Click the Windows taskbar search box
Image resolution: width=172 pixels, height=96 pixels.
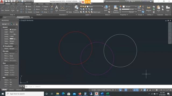(25, 94)
